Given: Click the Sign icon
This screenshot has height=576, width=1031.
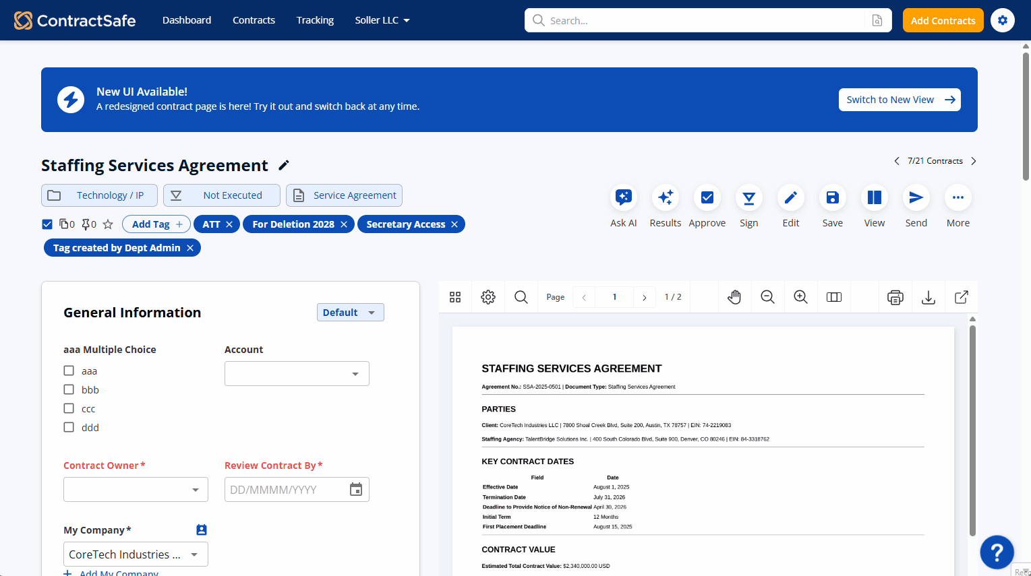Looking at the screenshot, I should (x=749, y=197).
